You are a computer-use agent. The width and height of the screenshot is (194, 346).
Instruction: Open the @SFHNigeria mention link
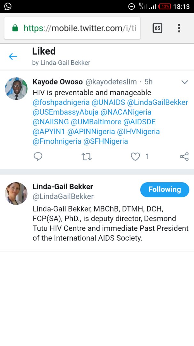point(105,141)
